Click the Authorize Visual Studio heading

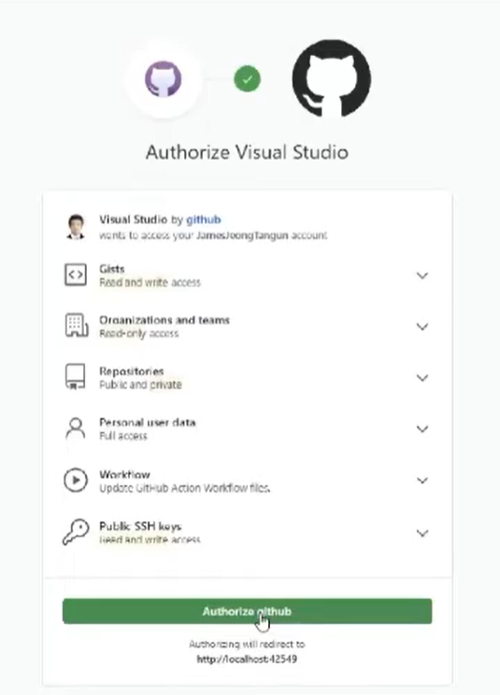click(x=248, y=152)
